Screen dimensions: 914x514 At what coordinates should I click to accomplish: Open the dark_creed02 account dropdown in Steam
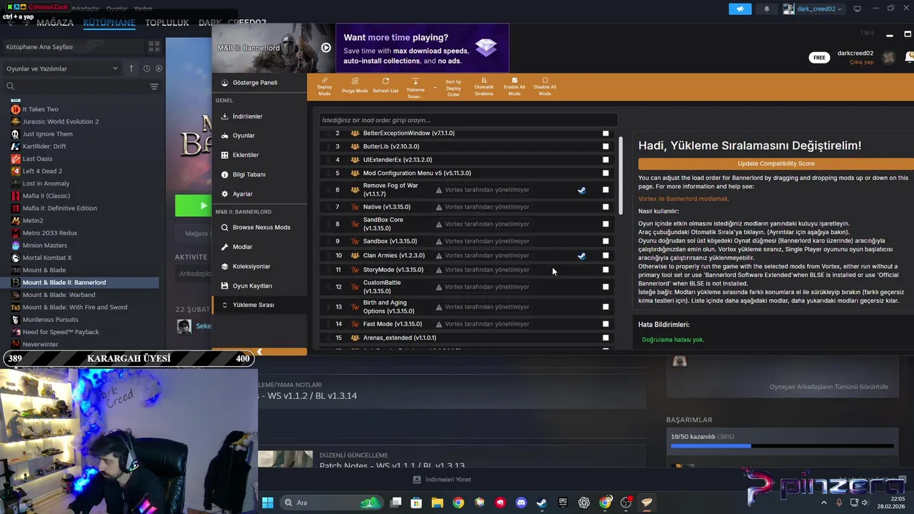pos(813,9)
